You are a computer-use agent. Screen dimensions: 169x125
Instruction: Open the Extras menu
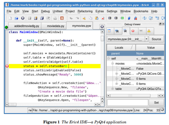point(100,11)
